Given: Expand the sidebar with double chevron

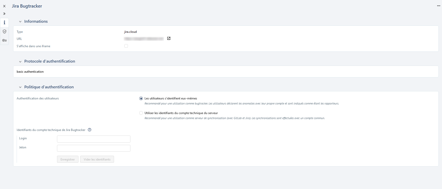Looking at the screenshot, I should (x=4, y=14).
